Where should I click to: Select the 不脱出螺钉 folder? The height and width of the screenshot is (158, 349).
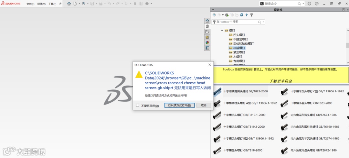point(238,39)
